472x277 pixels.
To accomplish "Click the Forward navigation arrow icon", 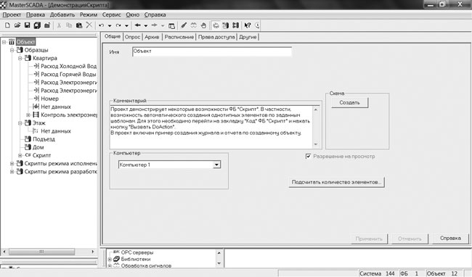I will click(155, 25).
